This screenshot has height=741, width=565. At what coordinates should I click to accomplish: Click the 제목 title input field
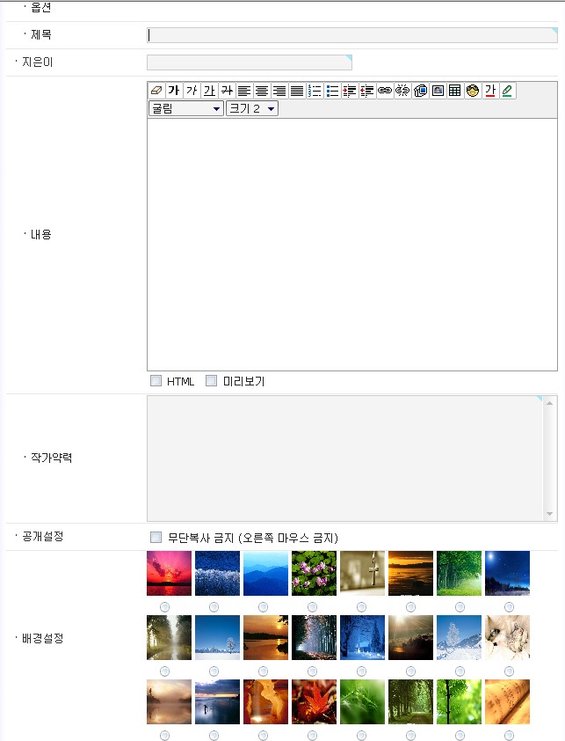coord(352,35)
